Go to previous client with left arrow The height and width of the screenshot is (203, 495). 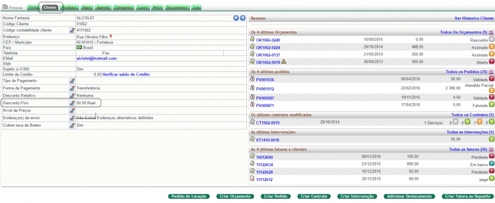(236, 18)
